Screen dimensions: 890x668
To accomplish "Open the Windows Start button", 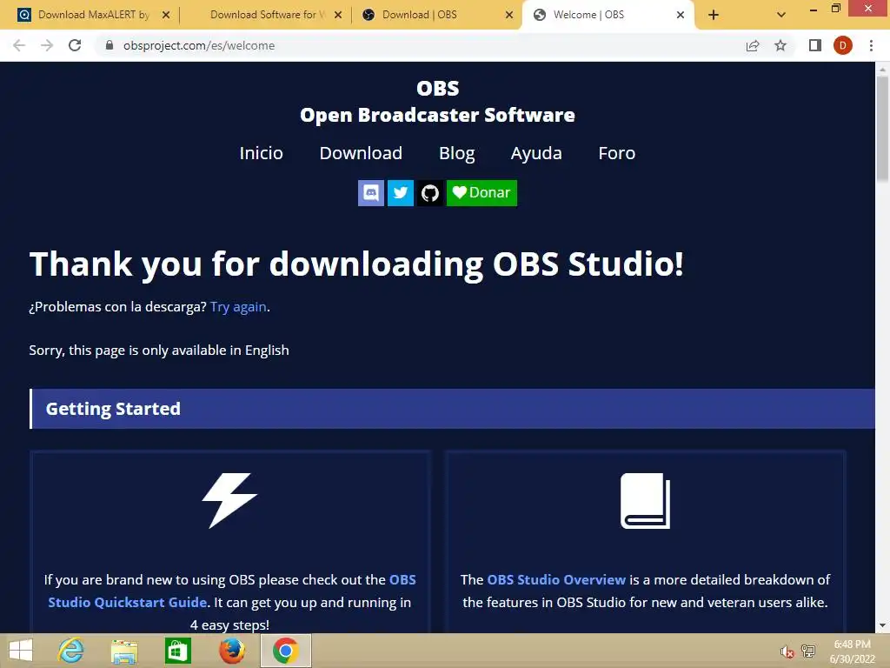I will pos(21,651).
